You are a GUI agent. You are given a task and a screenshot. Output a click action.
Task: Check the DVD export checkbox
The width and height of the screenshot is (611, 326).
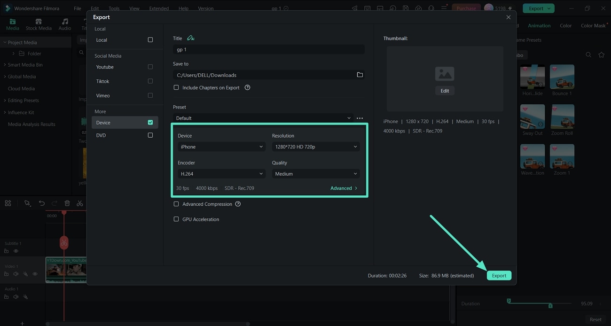pyautogui.click(x=150, y=135)
